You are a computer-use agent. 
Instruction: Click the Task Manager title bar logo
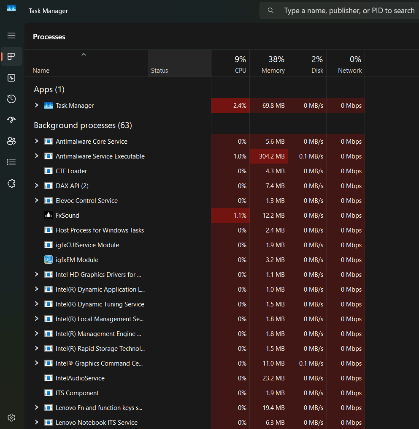point(11,8)
